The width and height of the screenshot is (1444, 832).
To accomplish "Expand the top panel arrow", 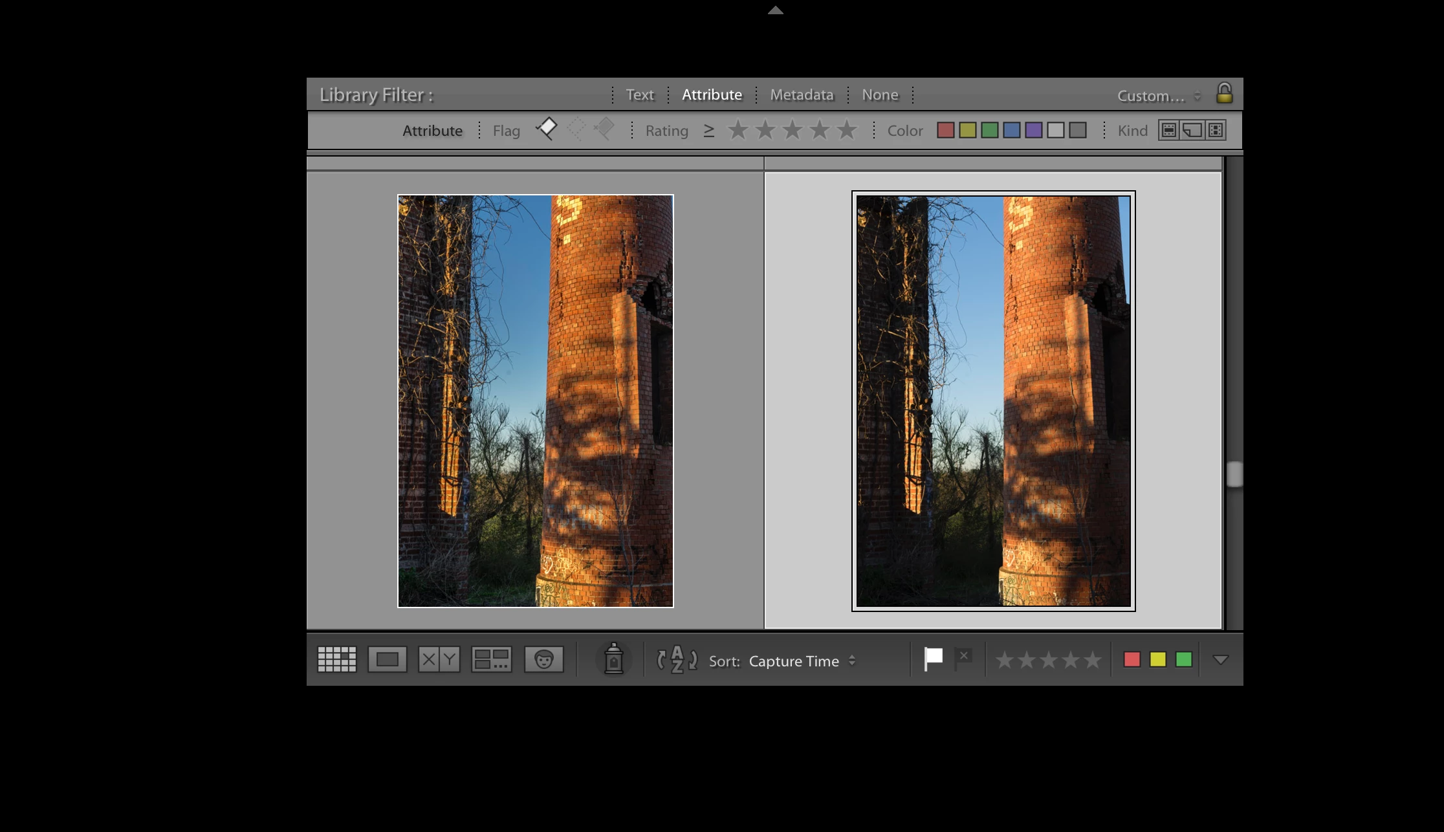I will coord(776,10).
